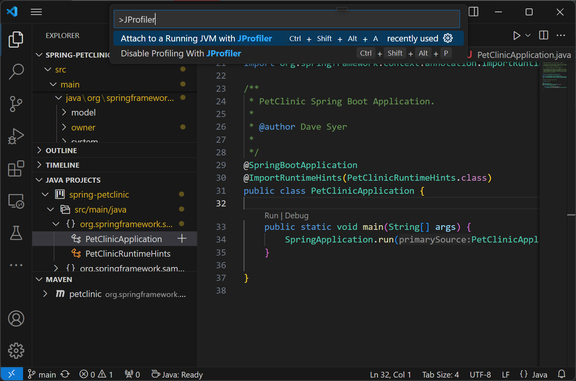Screen dimensions: 576x381
Task: Open the Remote Explorer view
Action: coord(16,201)
